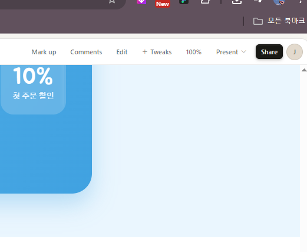Viewport: 307px width, 252px height.
Task: Click the black Share button
Action: [269, 52]
